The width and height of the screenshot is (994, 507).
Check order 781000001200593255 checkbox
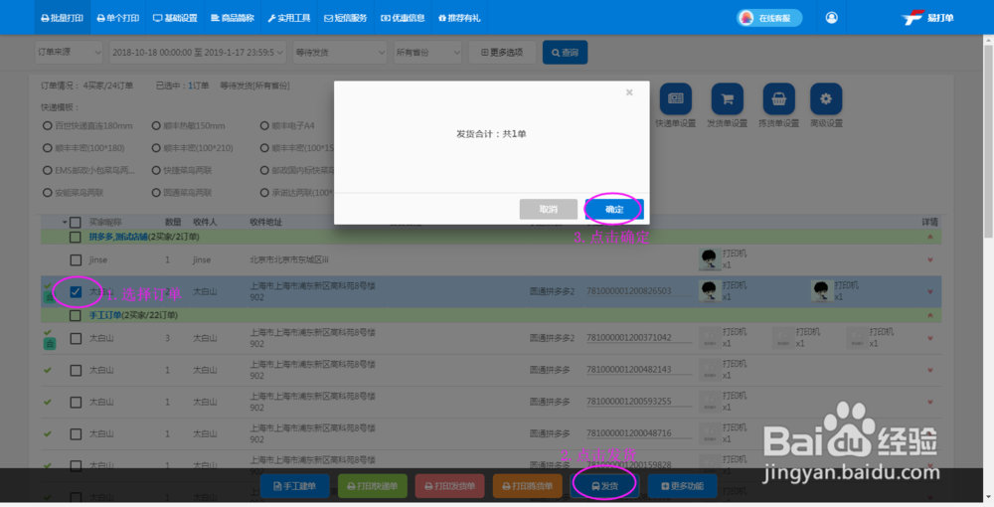click(x=76, y=402)
